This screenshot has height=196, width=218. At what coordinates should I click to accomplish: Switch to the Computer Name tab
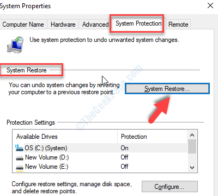pos(23,24)
